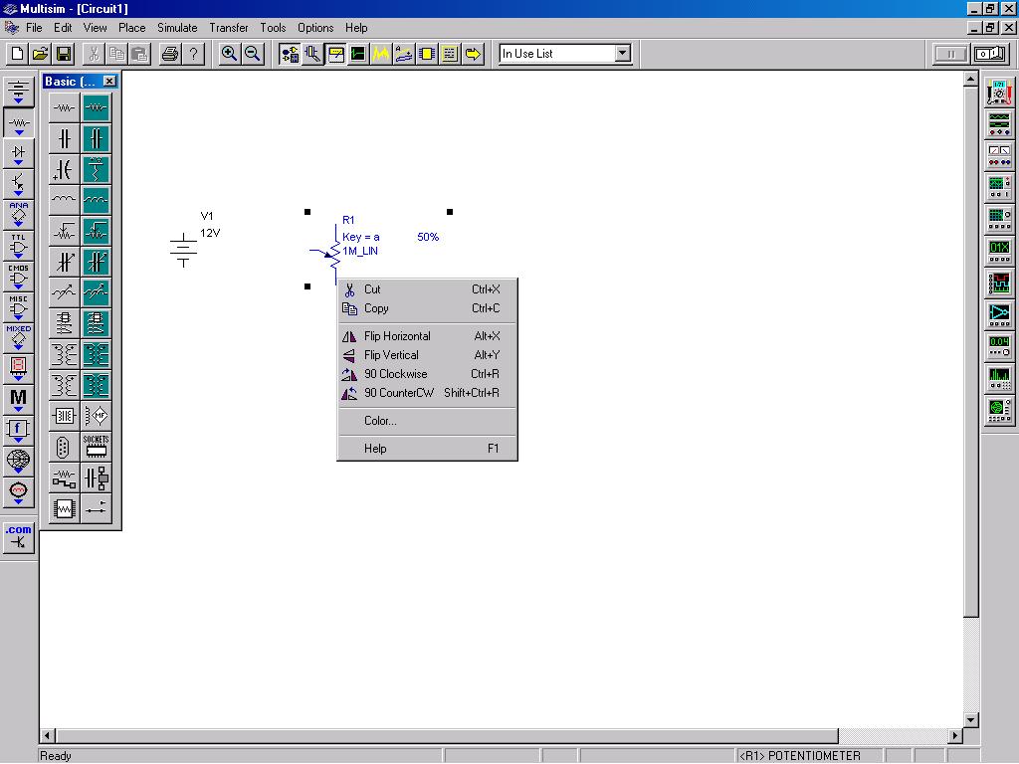Expand the In Use List dropdown
1019x764 pixels.
623,54
